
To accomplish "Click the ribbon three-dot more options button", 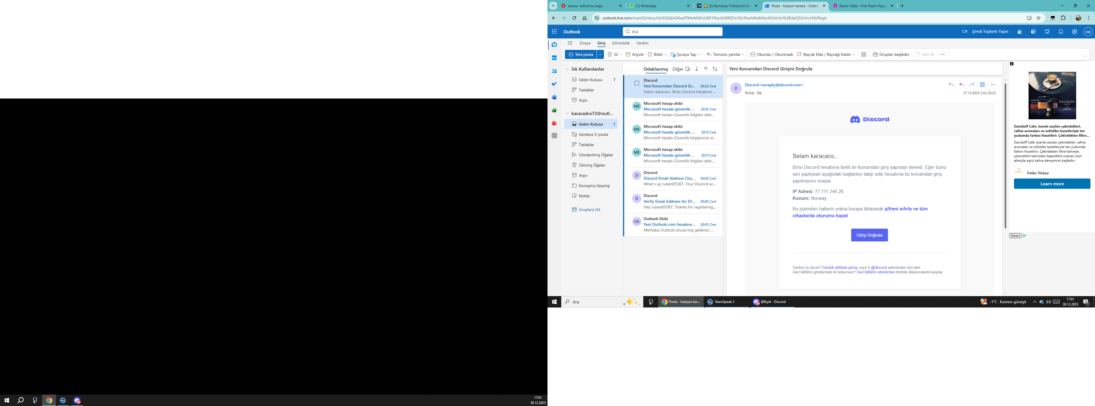I will point(942,54).
